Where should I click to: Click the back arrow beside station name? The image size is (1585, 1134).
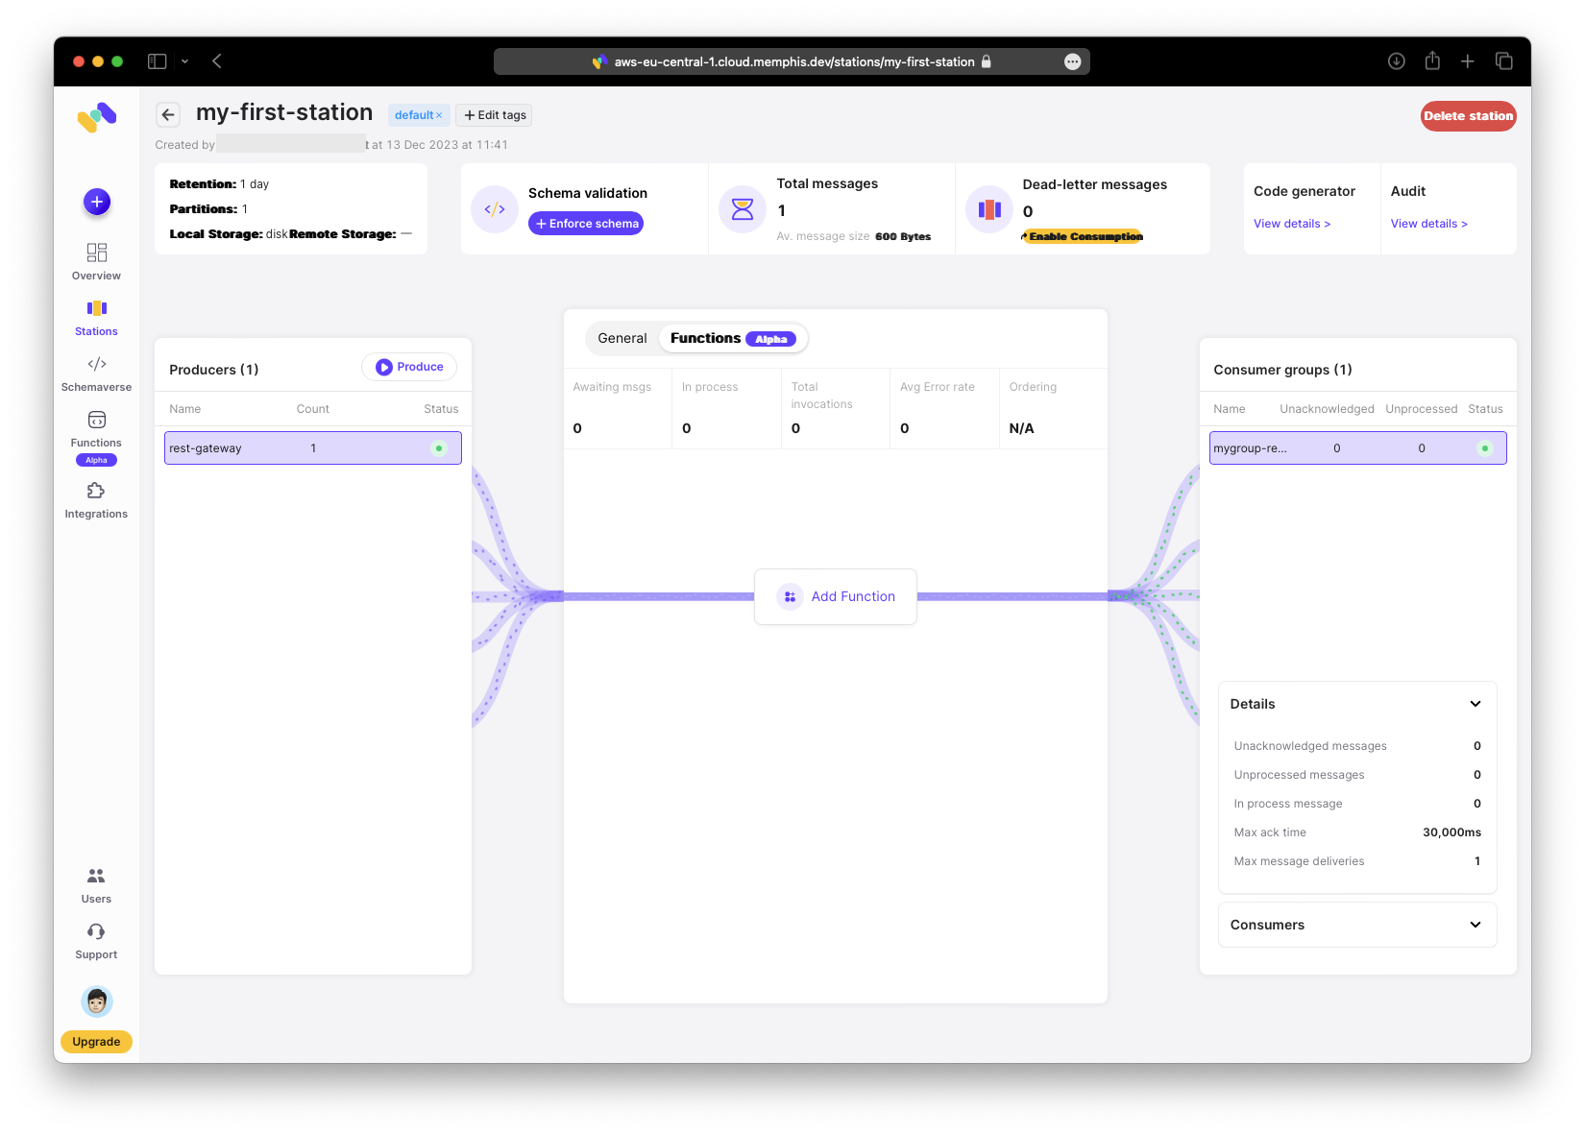[x=168, y=115]
